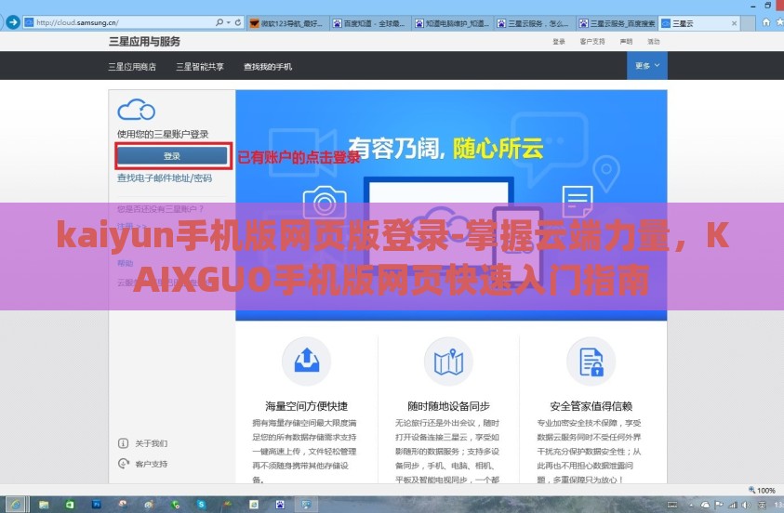This screenshot has height=513, width=784.
Task: Switch to the 三星云服务_百度搜索 tab
Action: 617,23
